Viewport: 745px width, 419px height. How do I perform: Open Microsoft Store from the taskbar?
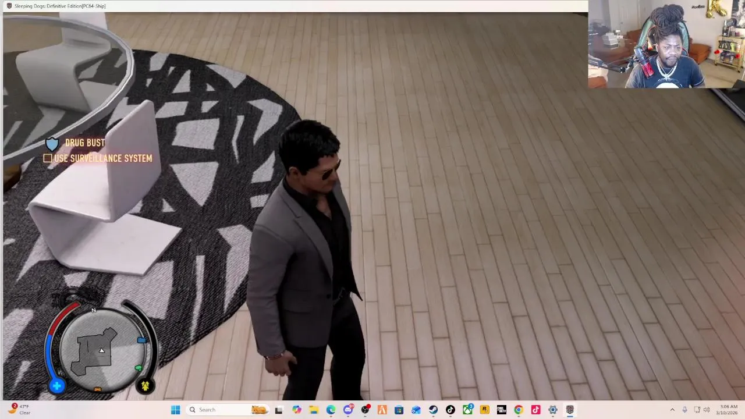click(399, 410)
